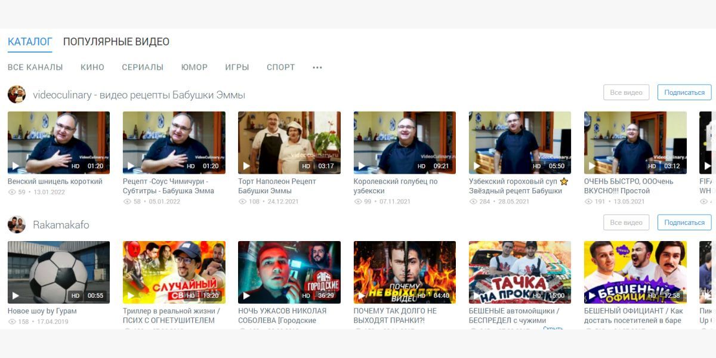Select the СЕРИАЛЫ category

[x=143, y=67]
